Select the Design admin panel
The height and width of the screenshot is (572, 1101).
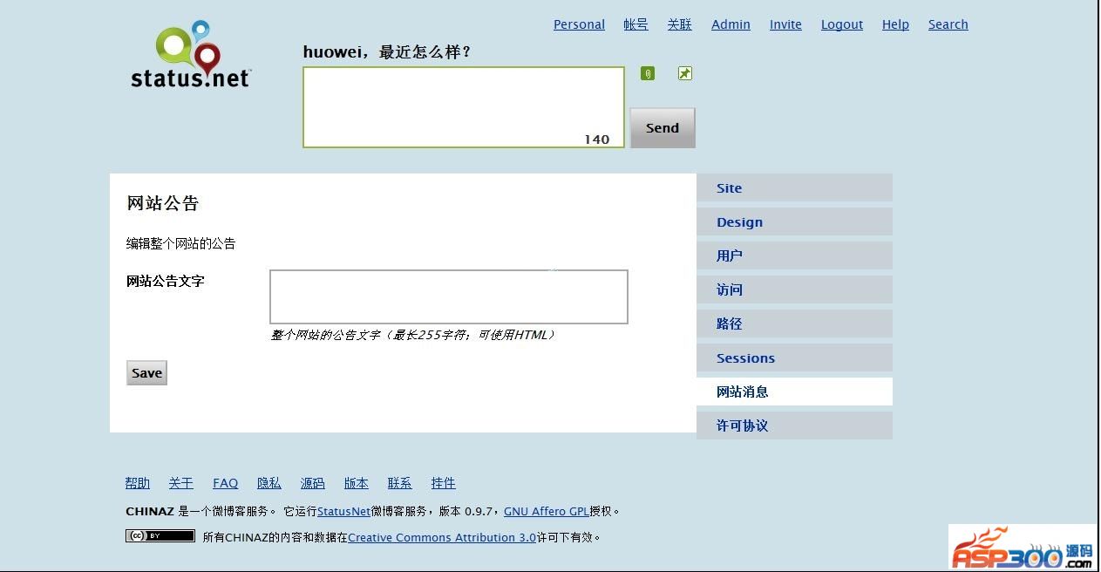pyautogui.click(x=794, y=222)
